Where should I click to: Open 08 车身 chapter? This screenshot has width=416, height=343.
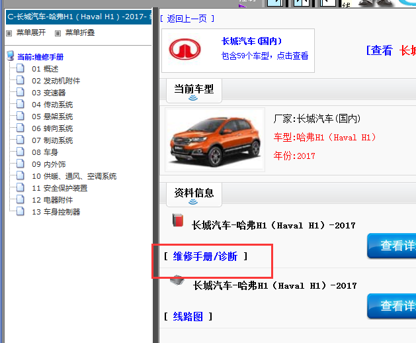(x=45, y=152)
